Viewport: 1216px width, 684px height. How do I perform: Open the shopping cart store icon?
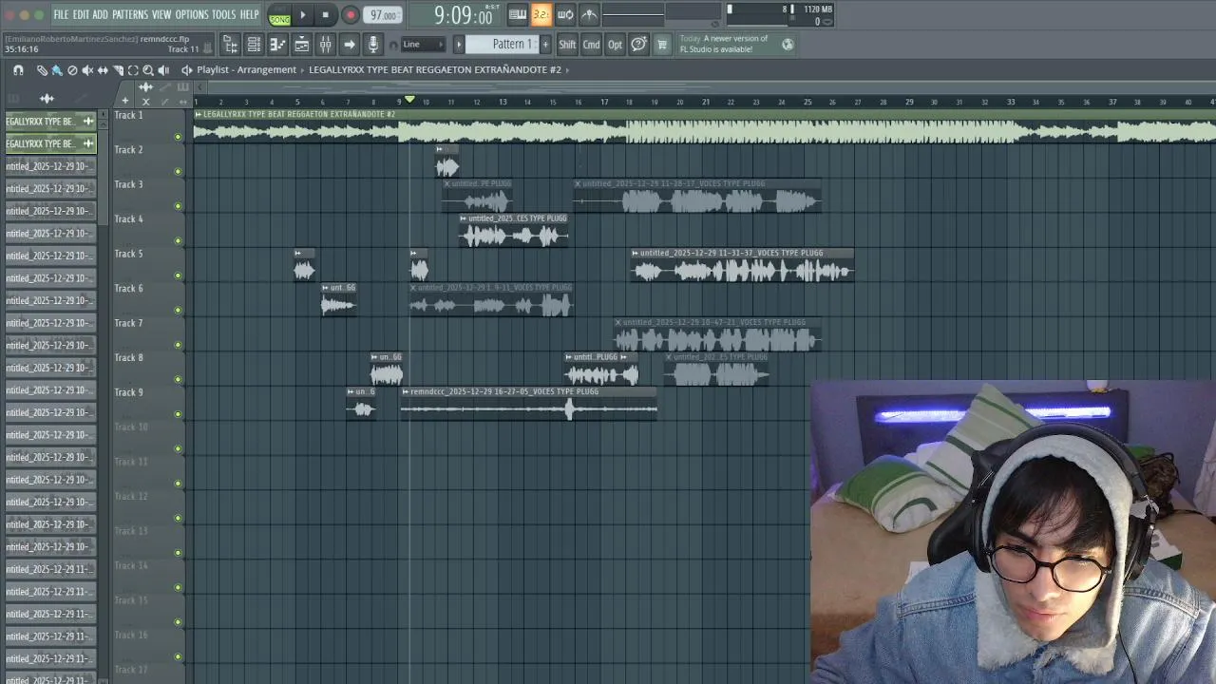point(662,45)
